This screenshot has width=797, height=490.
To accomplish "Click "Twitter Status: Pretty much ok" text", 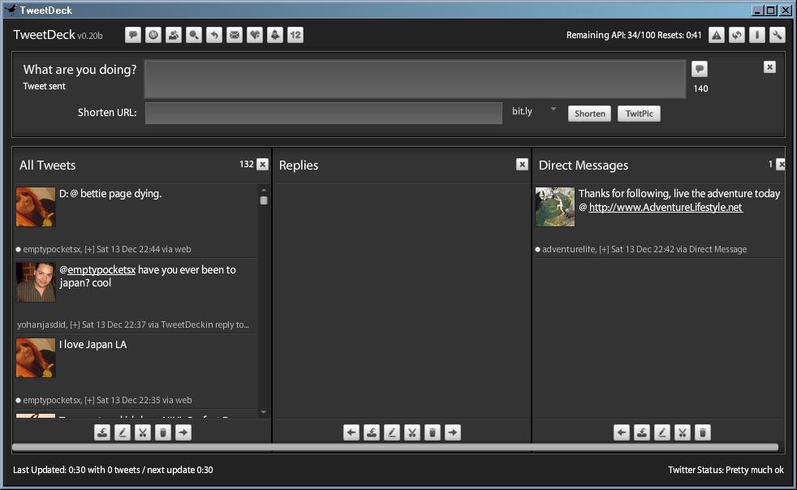I will [x=726, y=471].
